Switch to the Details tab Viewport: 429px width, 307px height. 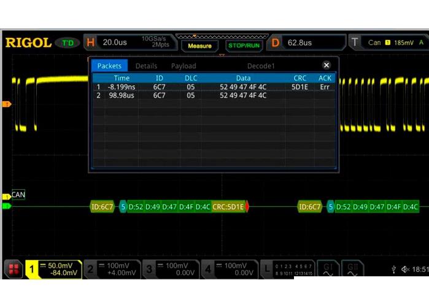(x=146, y=66)
